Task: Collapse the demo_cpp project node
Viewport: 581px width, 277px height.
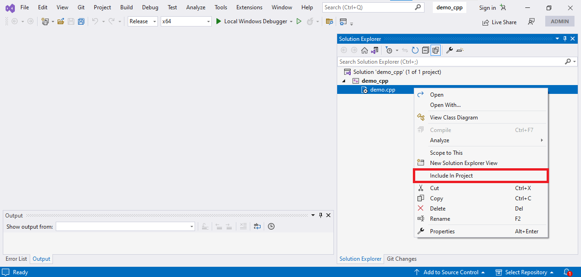Action: click(344, 81)
